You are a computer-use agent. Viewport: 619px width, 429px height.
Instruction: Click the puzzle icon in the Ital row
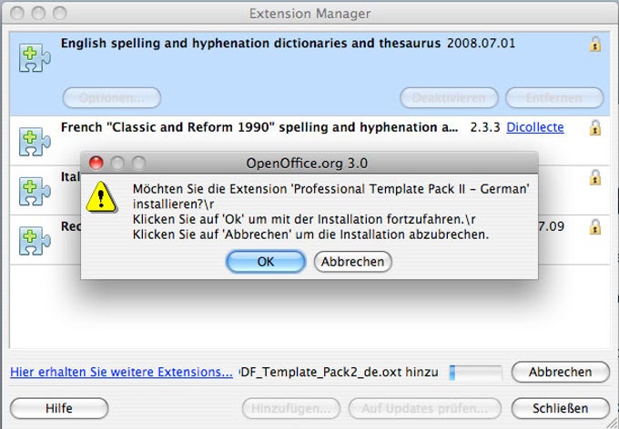(x=35, y=191)
